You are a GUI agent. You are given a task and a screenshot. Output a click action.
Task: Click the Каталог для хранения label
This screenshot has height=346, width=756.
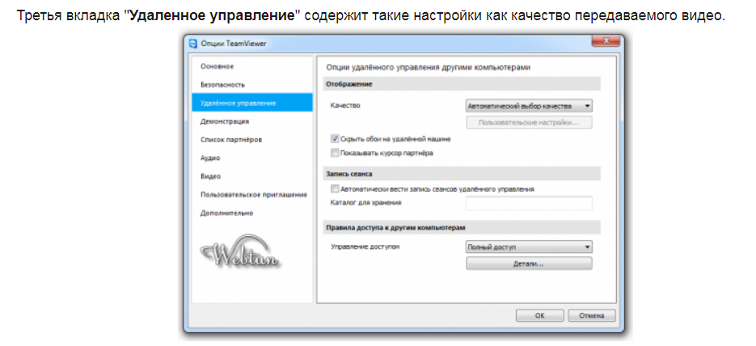(x=366, y=202)
